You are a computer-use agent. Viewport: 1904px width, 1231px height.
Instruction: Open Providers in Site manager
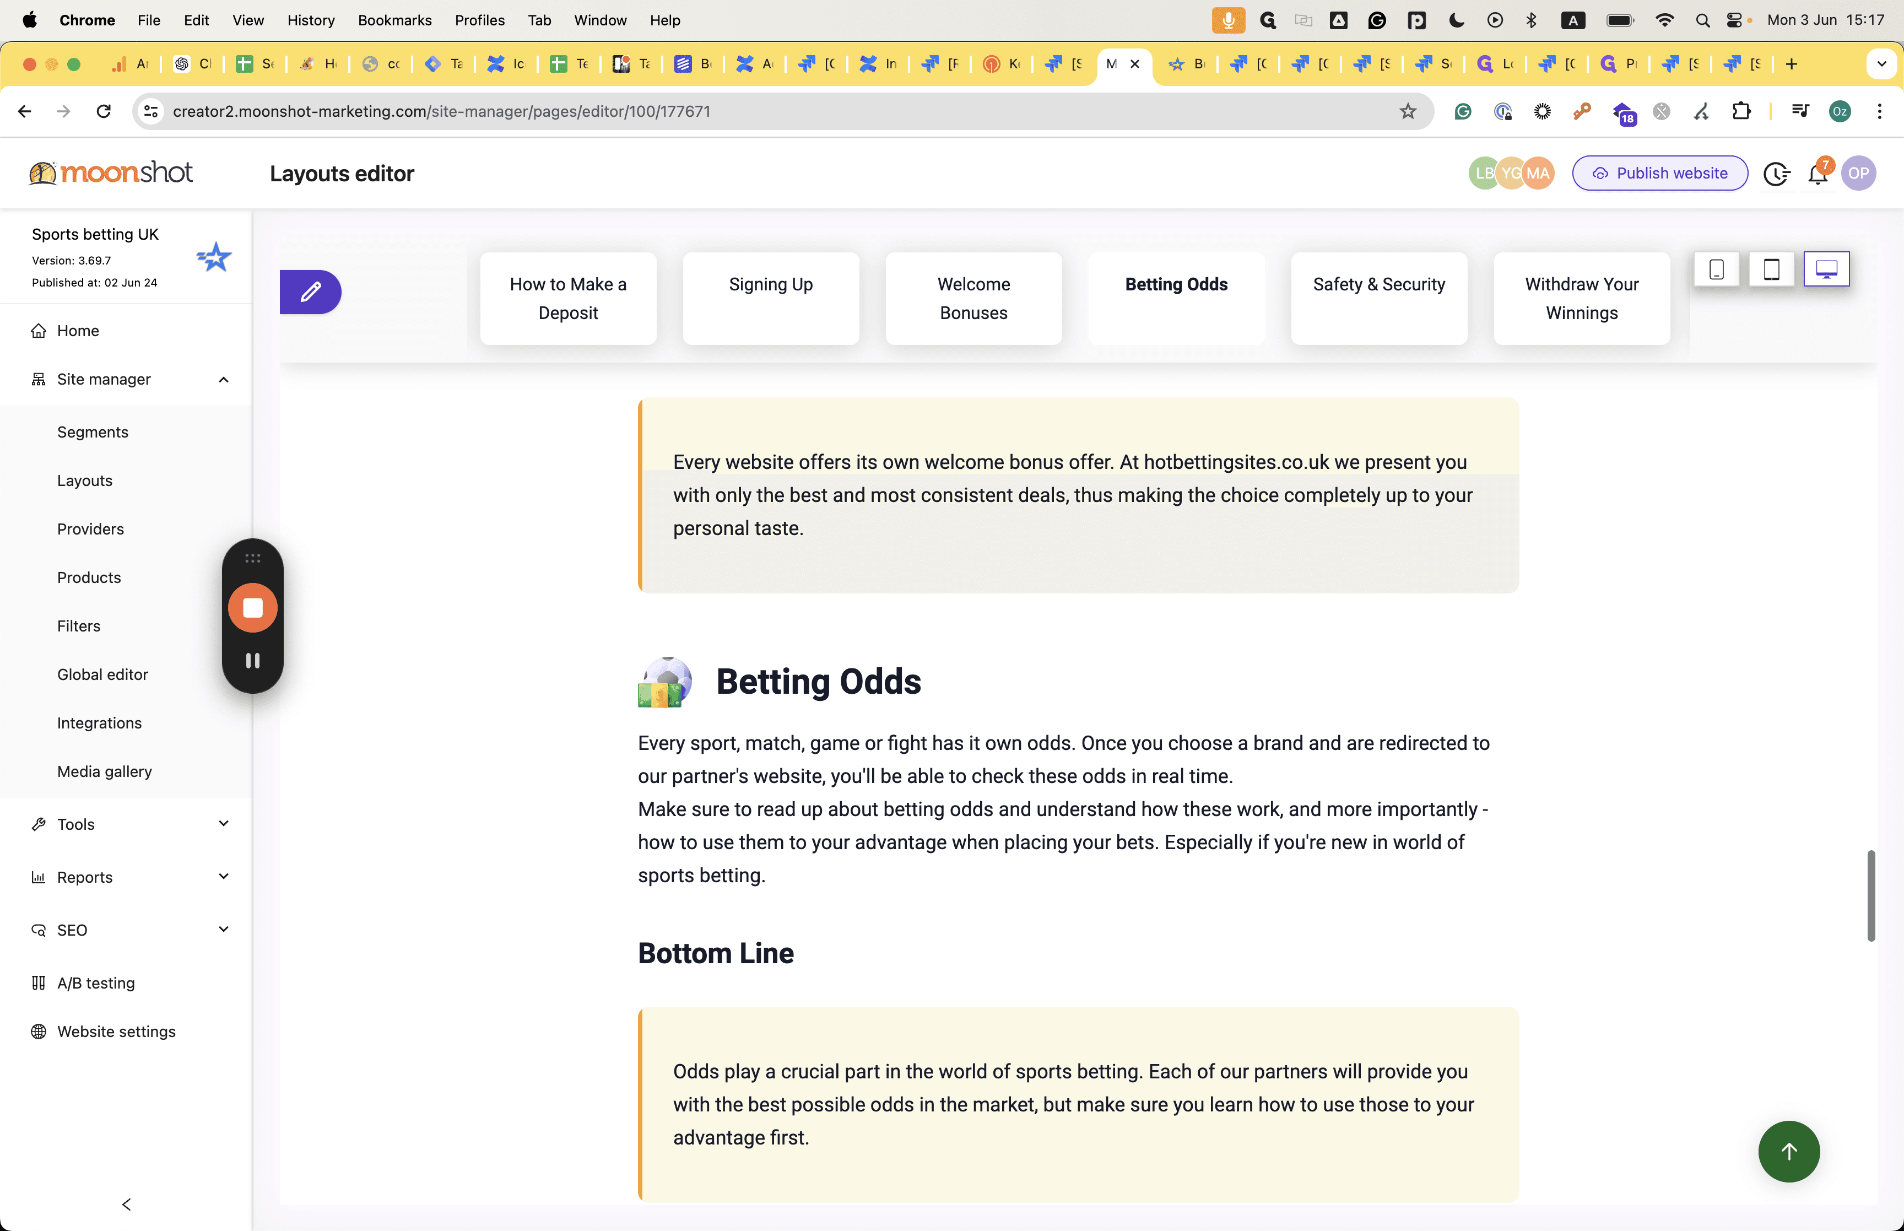coord(90,529)
